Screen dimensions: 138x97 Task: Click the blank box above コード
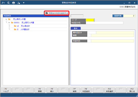click(x=77, y=16)
